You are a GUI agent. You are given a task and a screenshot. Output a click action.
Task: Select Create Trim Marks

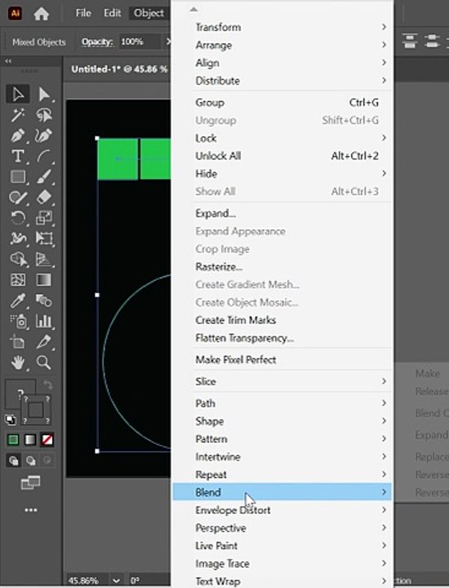282,320
